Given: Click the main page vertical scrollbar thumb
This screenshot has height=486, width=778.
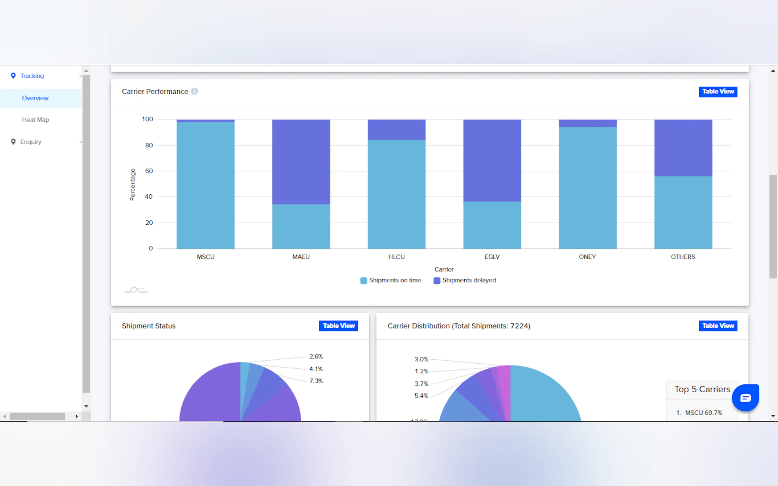Looking at the screenshot, I should (x=773, y=226).
